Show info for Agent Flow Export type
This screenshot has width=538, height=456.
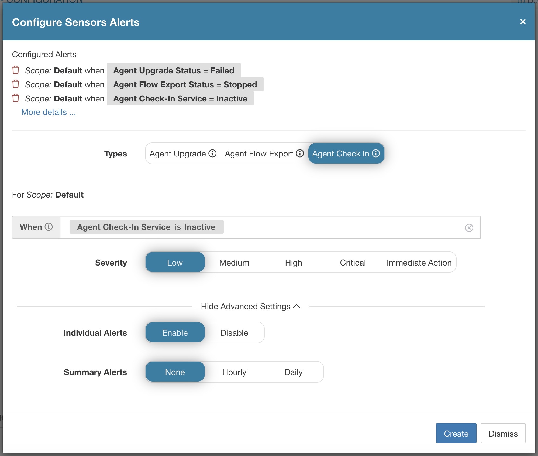point(300,153)
